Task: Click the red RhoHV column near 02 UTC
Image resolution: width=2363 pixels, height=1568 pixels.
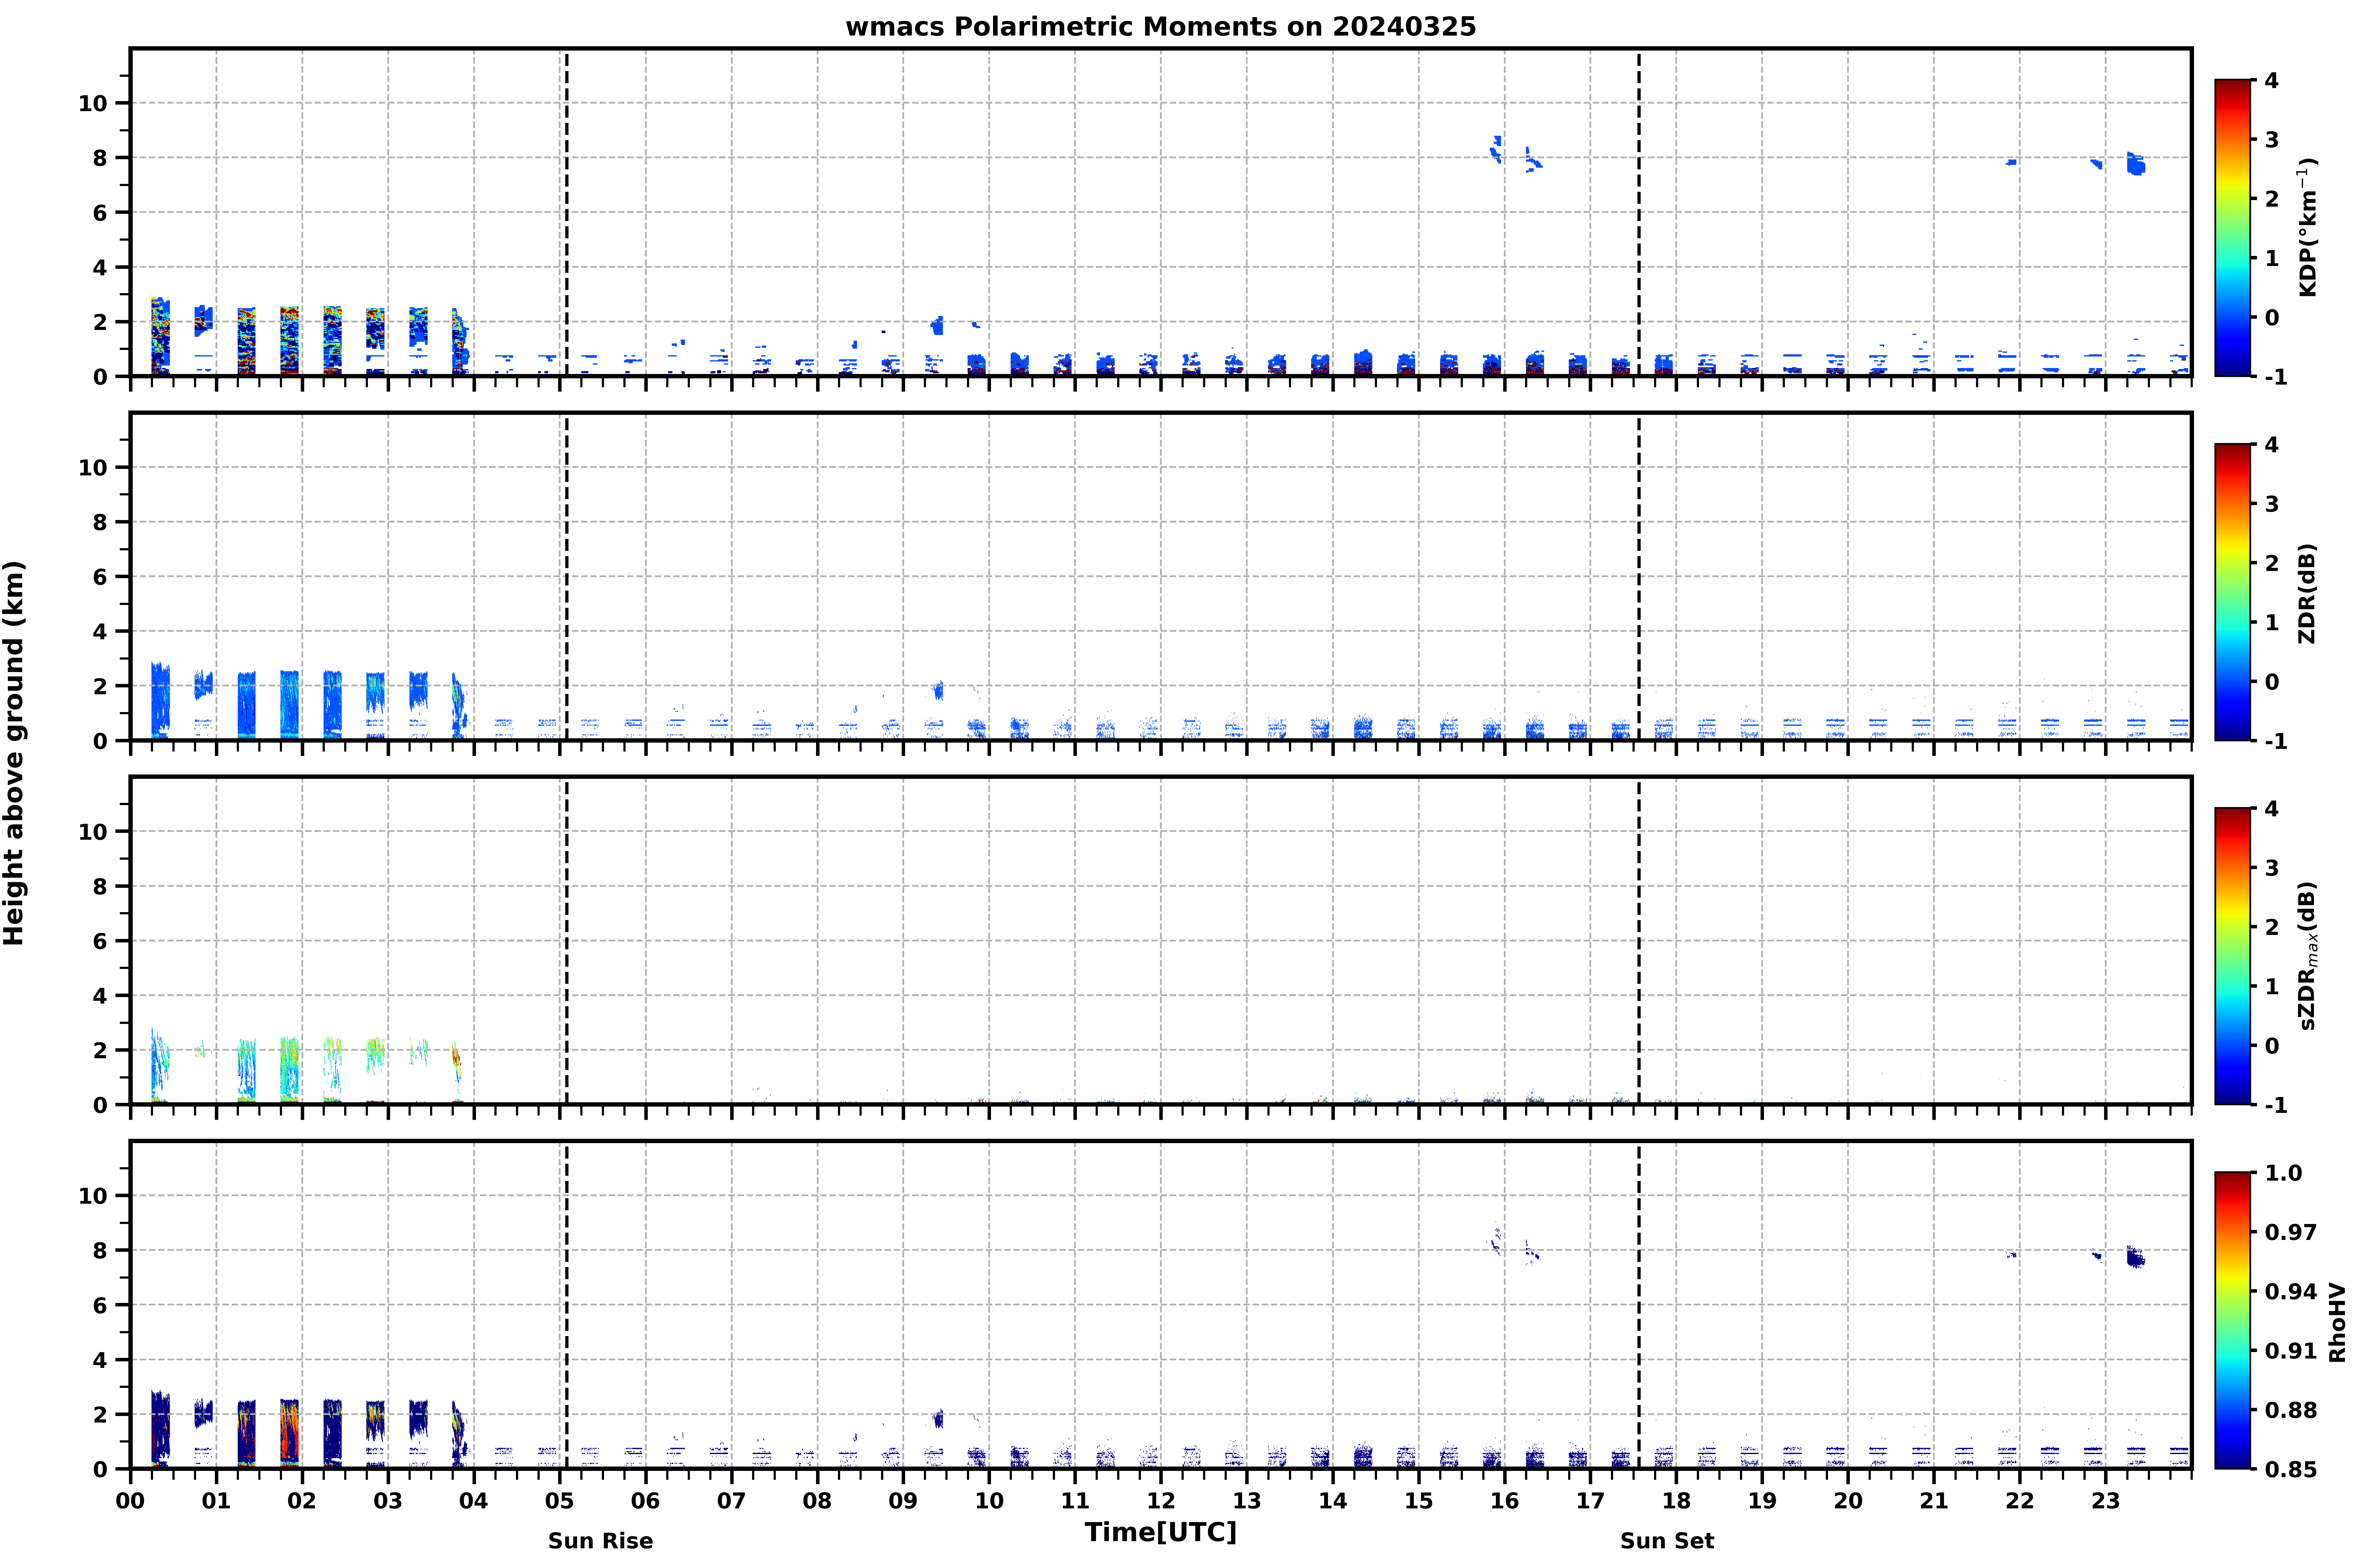Action: [289, 1432]
